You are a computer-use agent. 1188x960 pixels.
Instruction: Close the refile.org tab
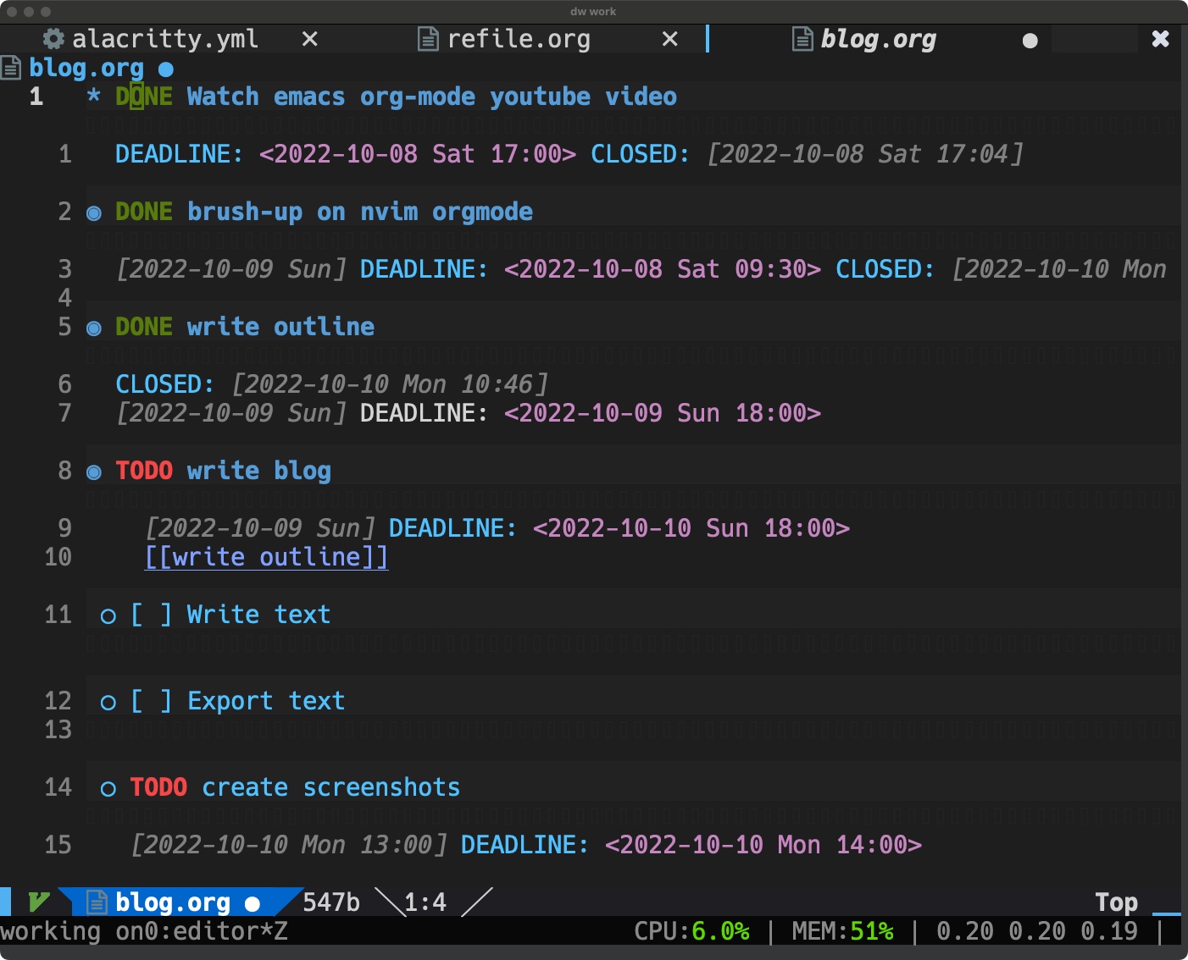[x=670, y=39]
